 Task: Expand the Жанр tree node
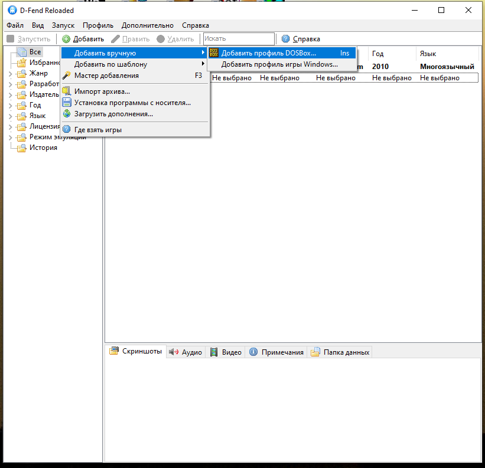(10, 74)
